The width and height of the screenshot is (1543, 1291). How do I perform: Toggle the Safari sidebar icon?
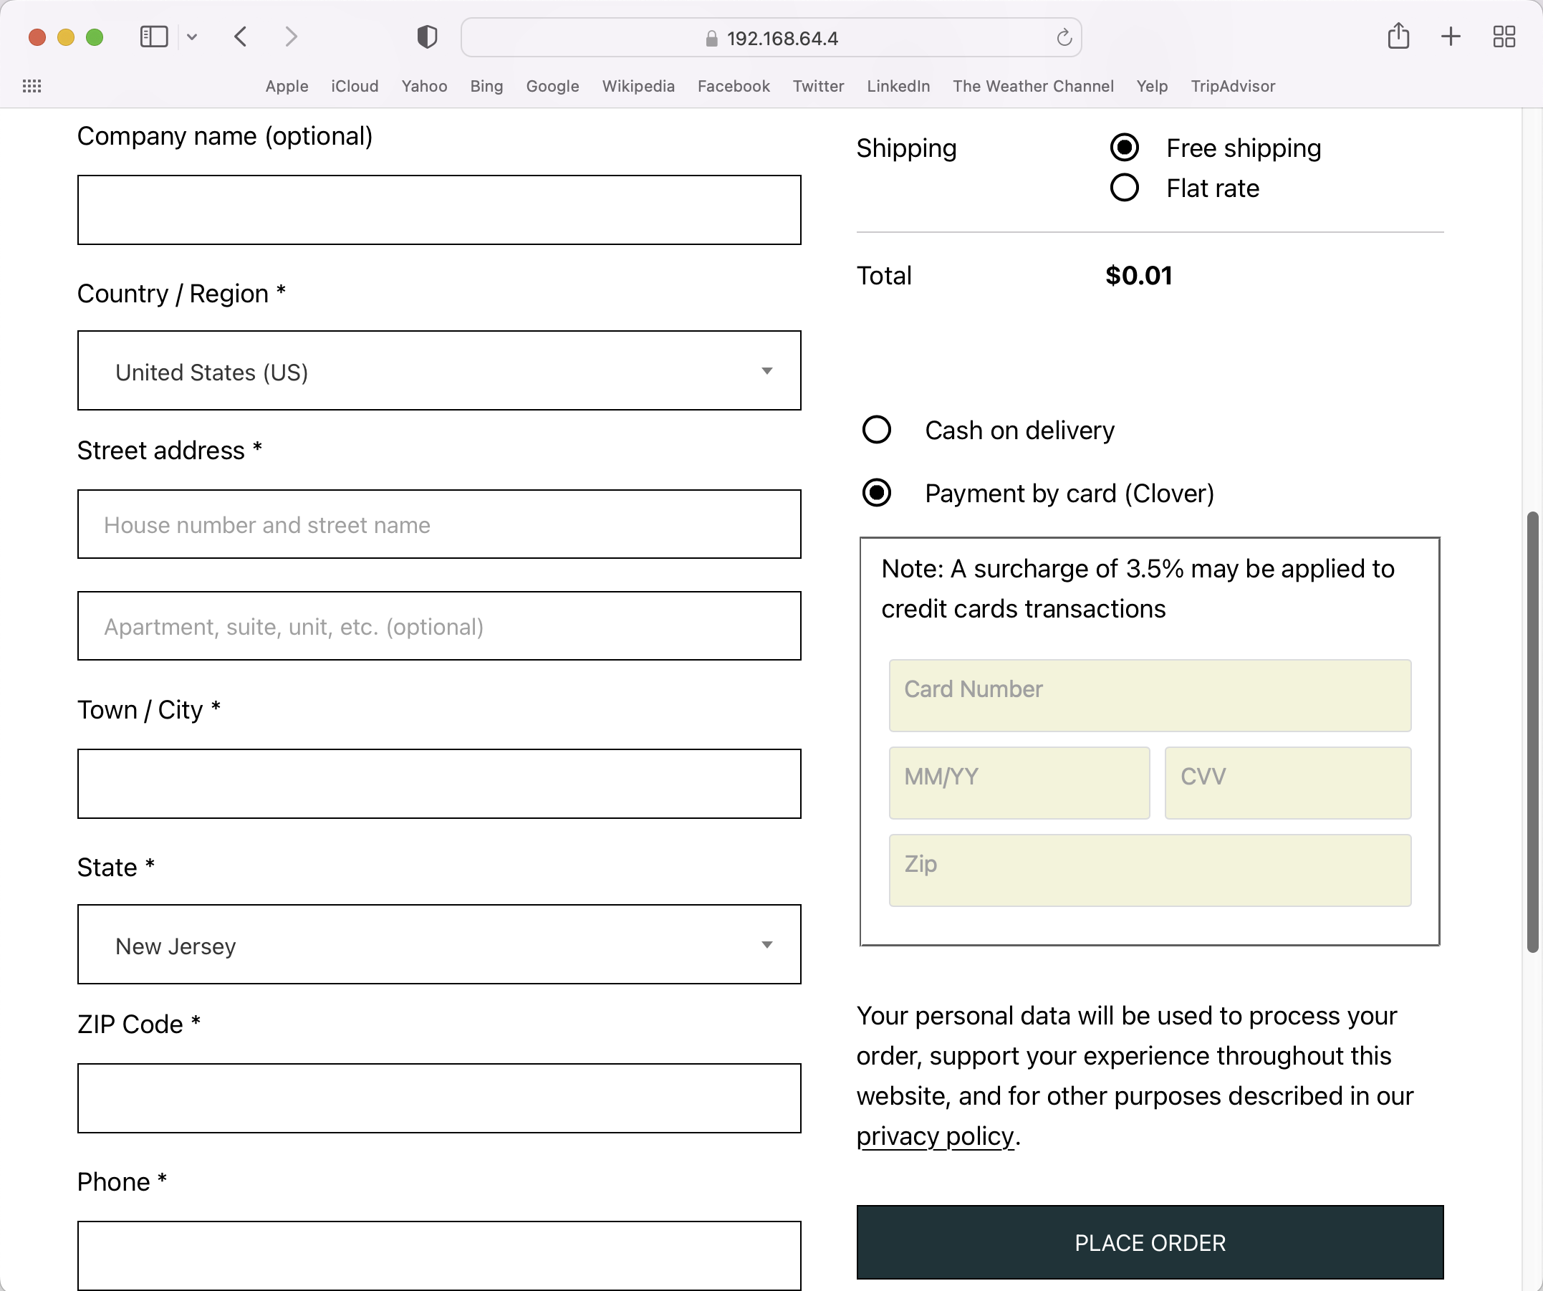[x=153, y=37]
